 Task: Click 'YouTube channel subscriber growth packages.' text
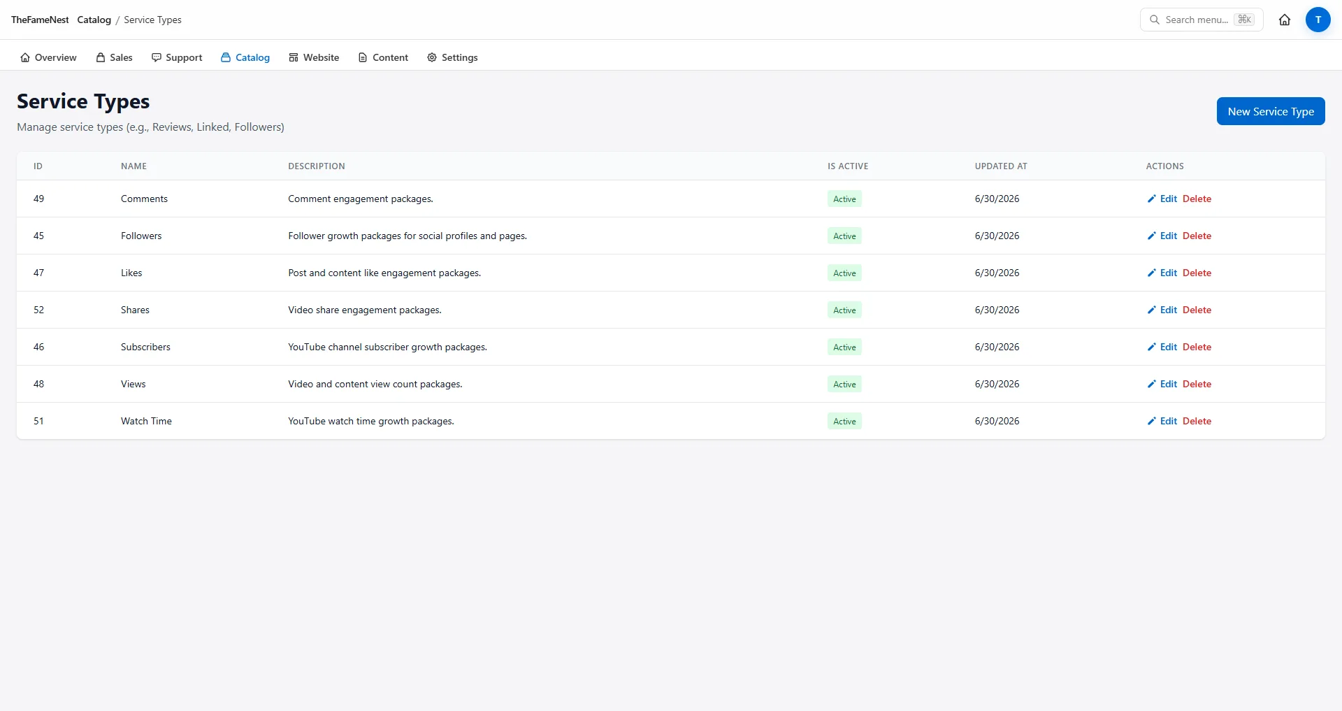click(x=387, y=347)
